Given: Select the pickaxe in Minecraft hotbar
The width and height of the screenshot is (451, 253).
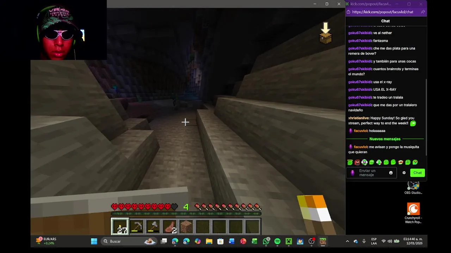Looking at the screenshot, I should coord(136,227).
